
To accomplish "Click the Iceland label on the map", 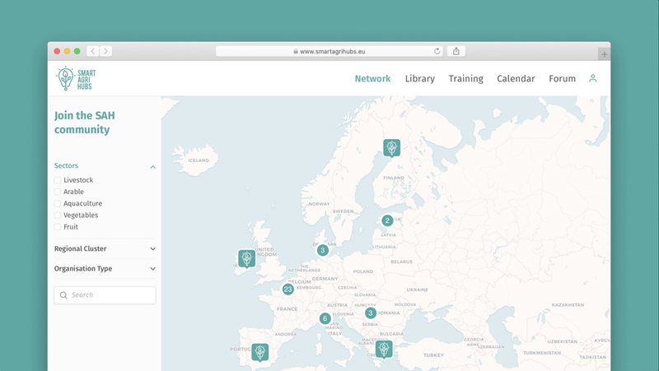I will [199, 160].
